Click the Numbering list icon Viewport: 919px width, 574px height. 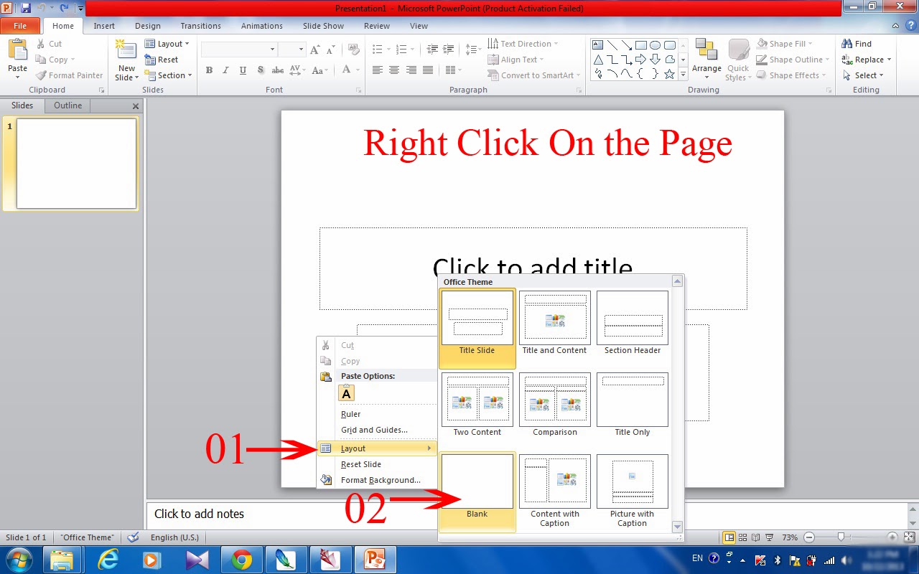coord(401,50)
